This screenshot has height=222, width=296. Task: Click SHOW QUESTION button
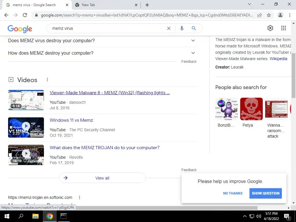265,193
